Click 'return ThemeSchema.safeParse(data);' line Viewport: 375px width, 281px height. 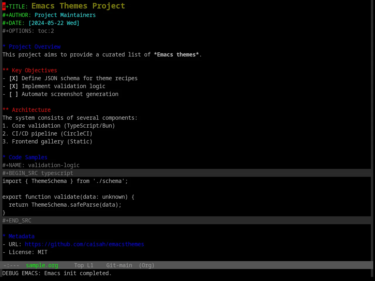click(x=65, y=205)
